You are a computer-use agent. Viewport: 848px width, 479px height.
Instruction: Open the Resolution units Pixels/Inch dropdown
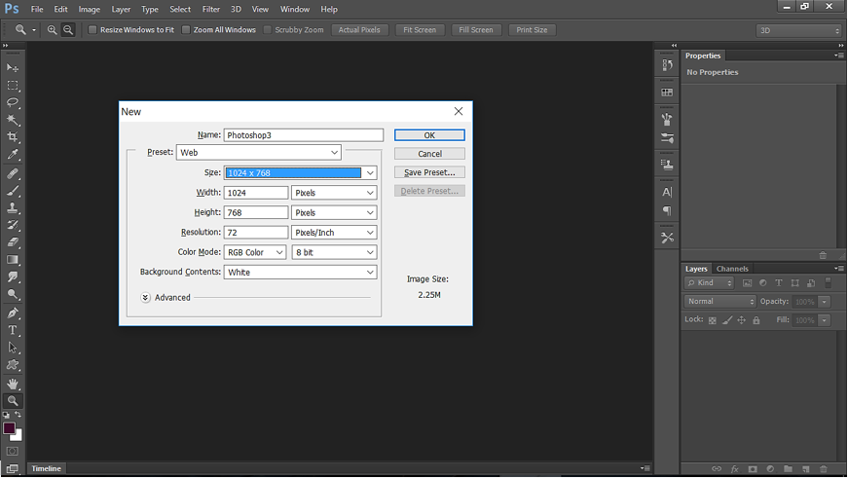[334, 233]
